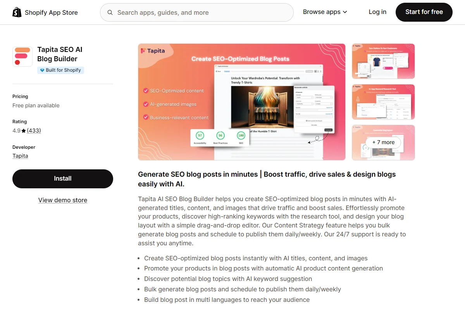
Task: Open the Log in page
Action: tap(377, 12)
